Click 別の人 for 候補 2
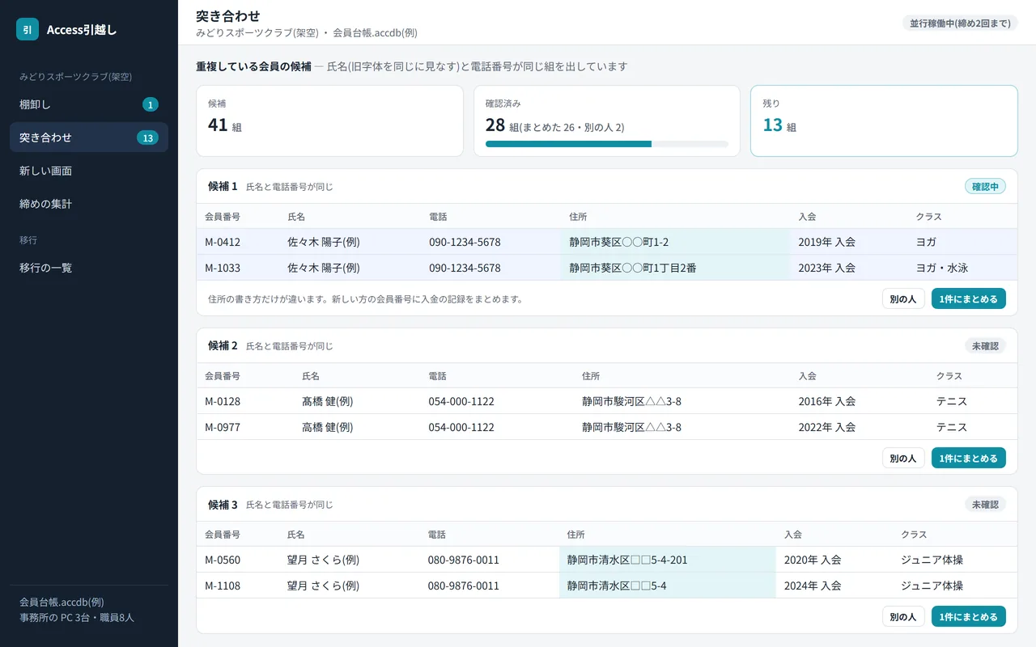 pos(902,458)
